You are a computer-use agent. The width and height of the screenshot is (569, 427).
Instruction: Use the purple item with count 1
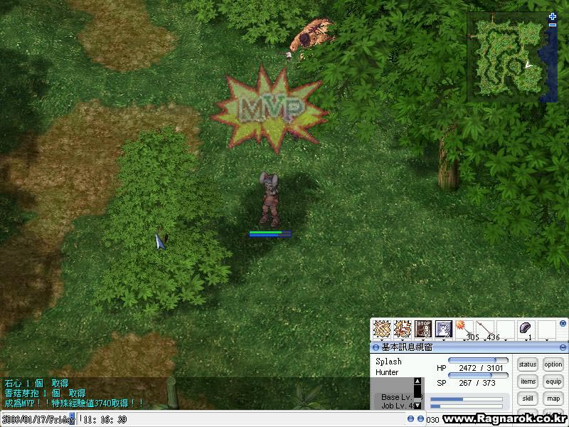(526, 329)
